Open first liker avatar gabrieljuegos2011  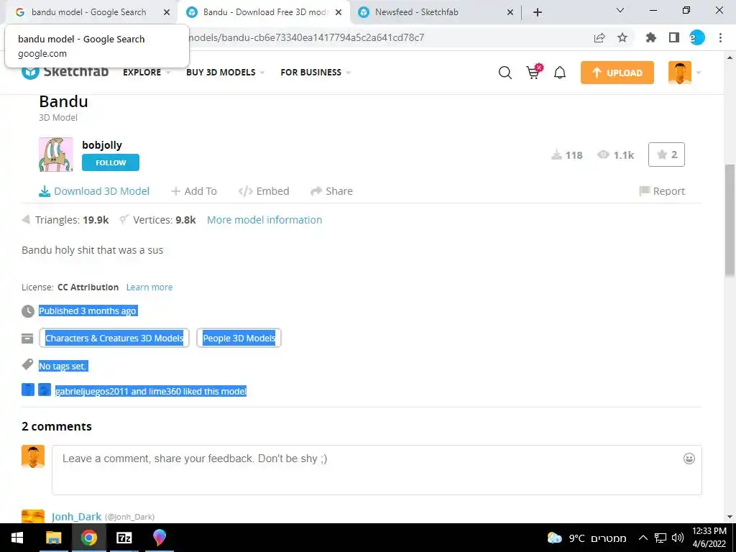point(28,390)
